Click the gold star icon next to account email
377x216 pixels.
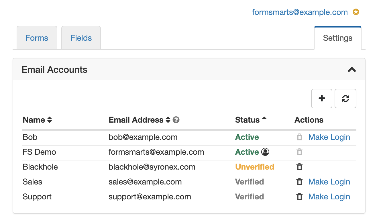point(356,12)
